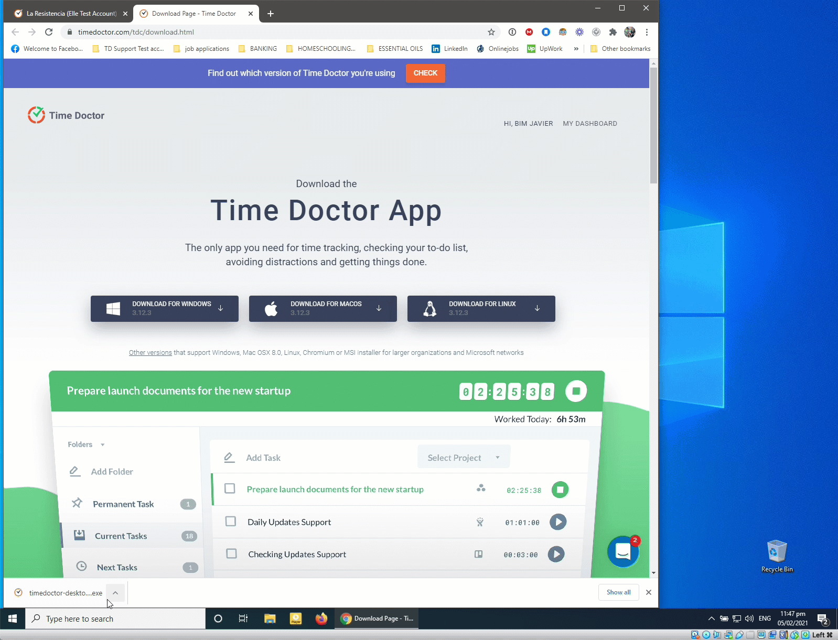Viewport: 838px width, 640px height.
Task: Open MY DASHBOARD link
Action: tap(590, 124)
